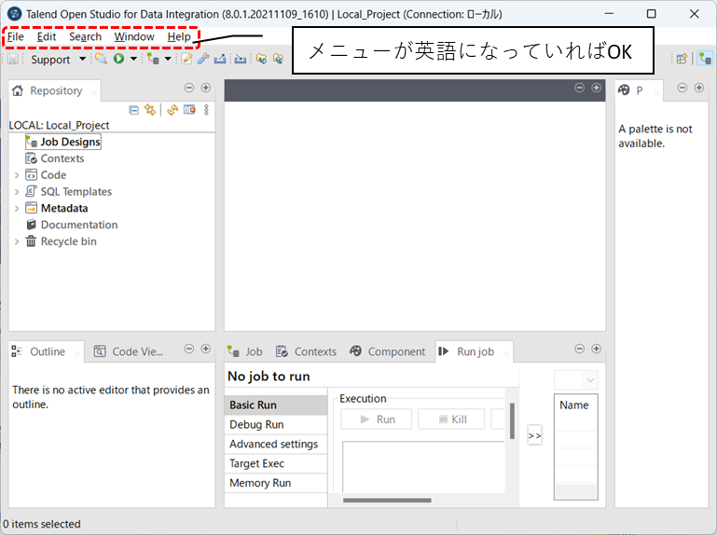Viewport: 717px width, 535px height.
Task: Click the filter activation icon in Repository
Action: tap(189, 110)
